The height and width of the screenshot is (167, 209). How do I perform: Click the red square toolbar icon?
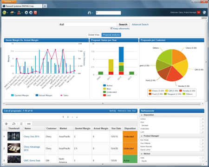point(35,13)
